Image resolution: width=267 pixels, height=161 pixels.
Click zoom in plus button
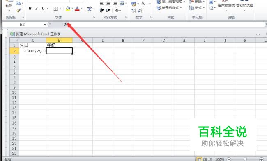(x=262, y=159)
